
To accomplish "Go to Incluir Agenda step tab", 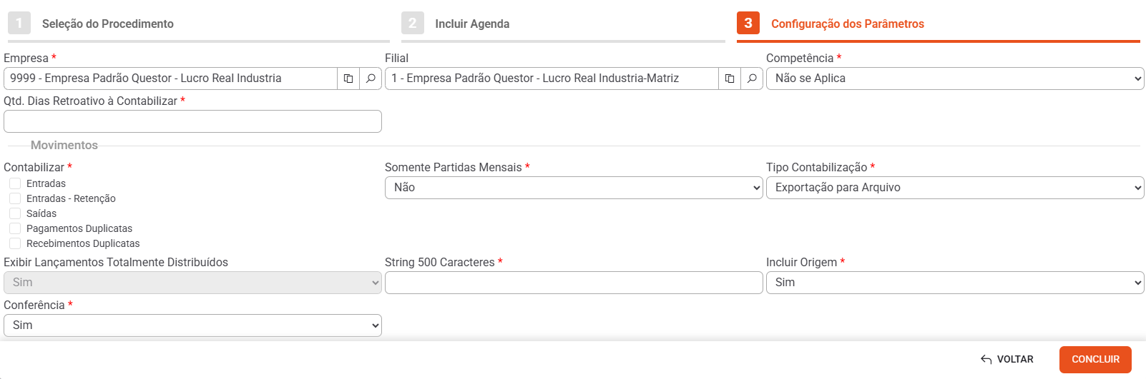I will tap(472, 24).
